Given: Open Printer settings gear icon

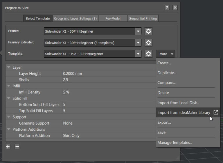Looking at the screenshot, I should 148,31.
